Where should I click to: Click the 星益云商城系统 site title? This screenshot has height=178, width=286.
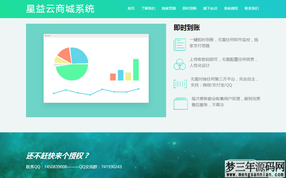[x=60, y=9]
